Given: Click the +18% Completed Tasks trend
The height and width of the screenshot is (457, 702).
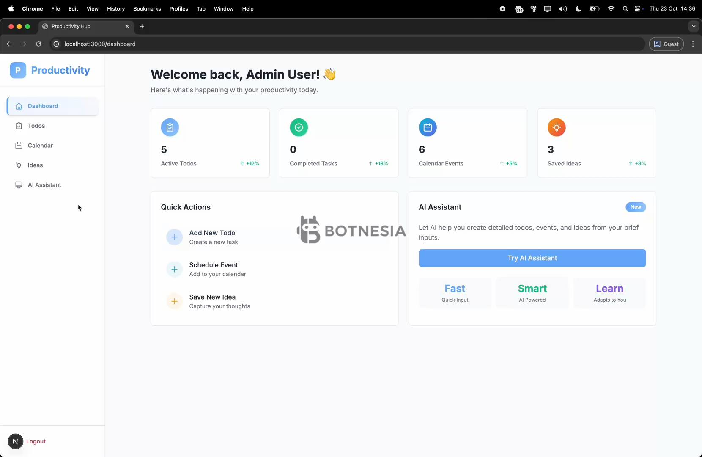Looking at the screenshot, I should tap(378, 163).
